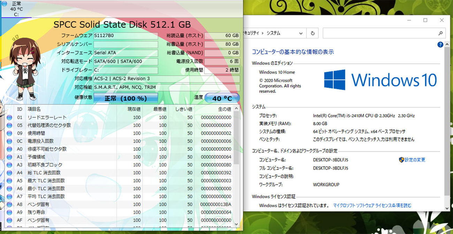Click the インターフェース field showing Serial ATA
453x234 pixels.
[126, 53]
